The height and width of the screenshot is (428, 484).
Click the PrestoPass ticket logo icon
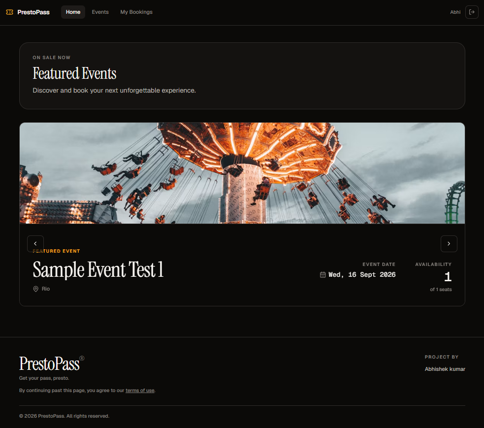tap(9, 12)
